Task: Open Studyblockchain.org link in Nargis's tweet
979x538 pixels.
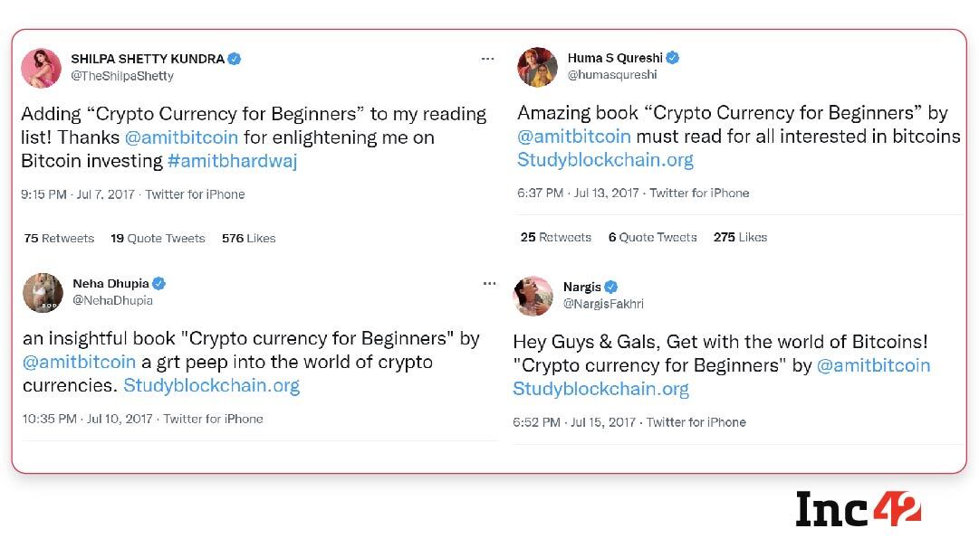Action: (600, 389)
